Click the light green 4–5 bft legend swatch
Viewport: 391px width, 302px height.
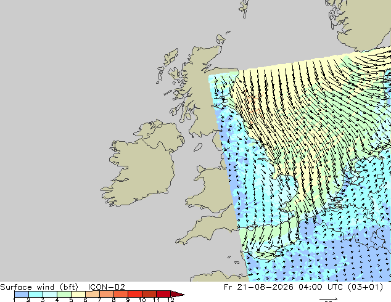pyautogui.click(x=64, y=294)
